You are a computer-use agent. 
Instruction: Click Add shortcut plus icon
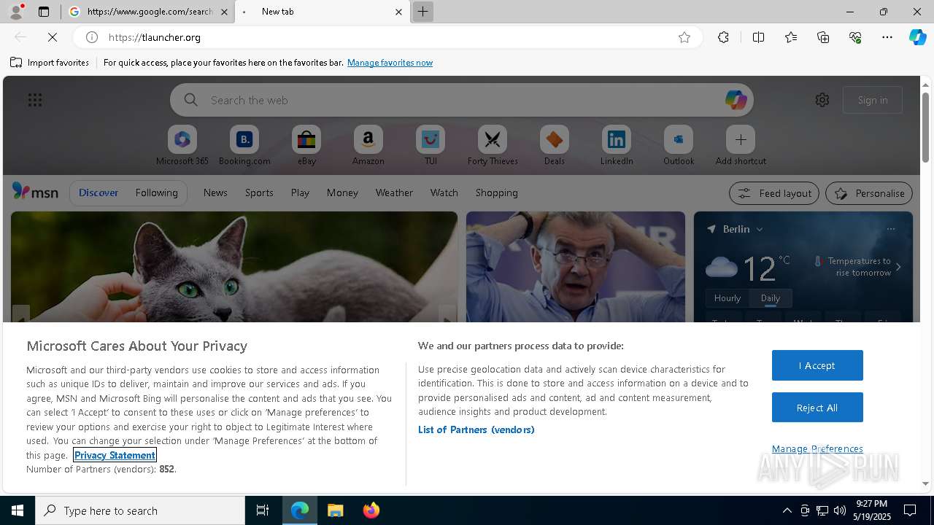click(x=741, y=139)
